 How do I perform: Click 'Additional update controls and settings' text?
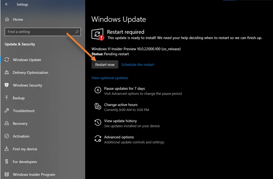tap(134, 142)
